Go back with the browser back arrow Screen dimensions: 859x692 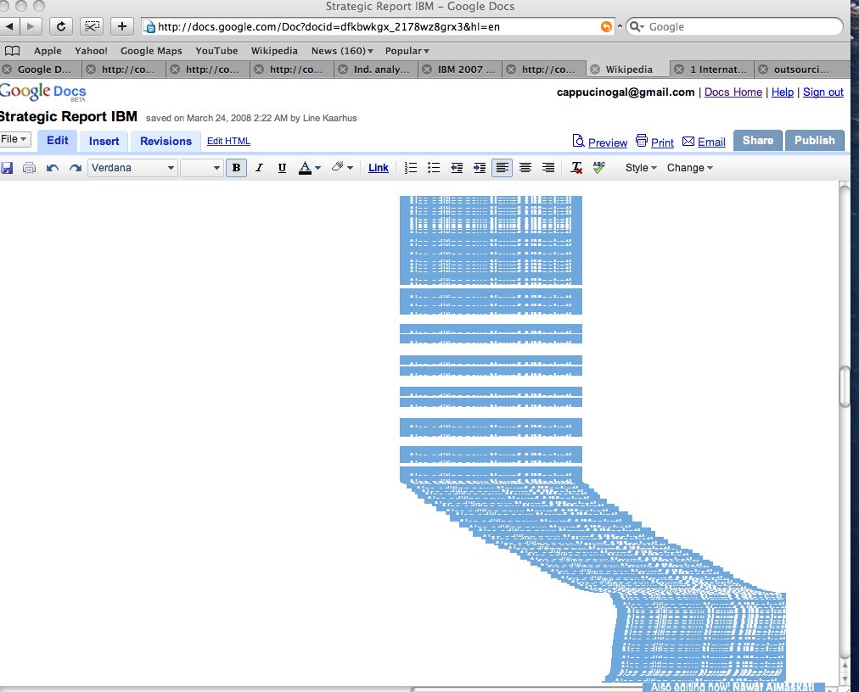click(9, 26)
